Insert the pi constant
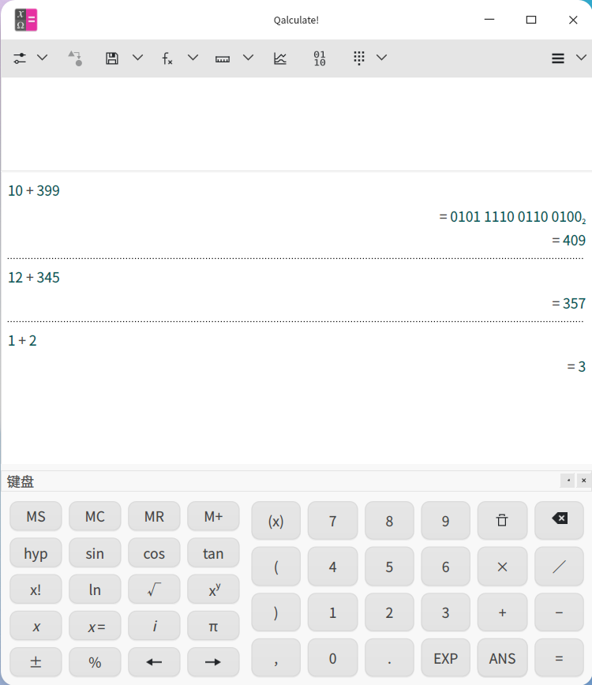This screenshot has height=685, width=592. pos(213,627)
